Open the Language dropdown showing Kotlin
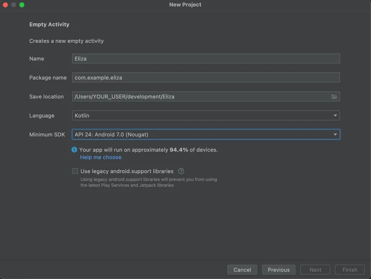 206,115
